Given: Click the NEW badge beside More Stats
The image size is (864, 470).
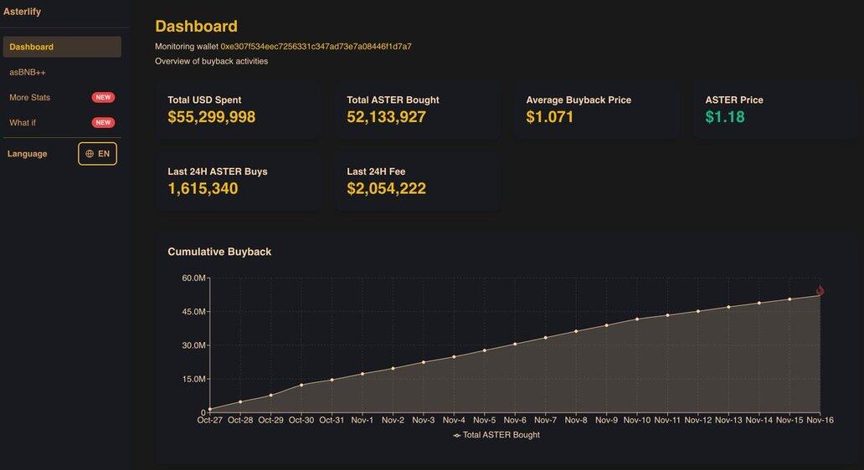Looking at the screenshot, I should click(103, 98).
